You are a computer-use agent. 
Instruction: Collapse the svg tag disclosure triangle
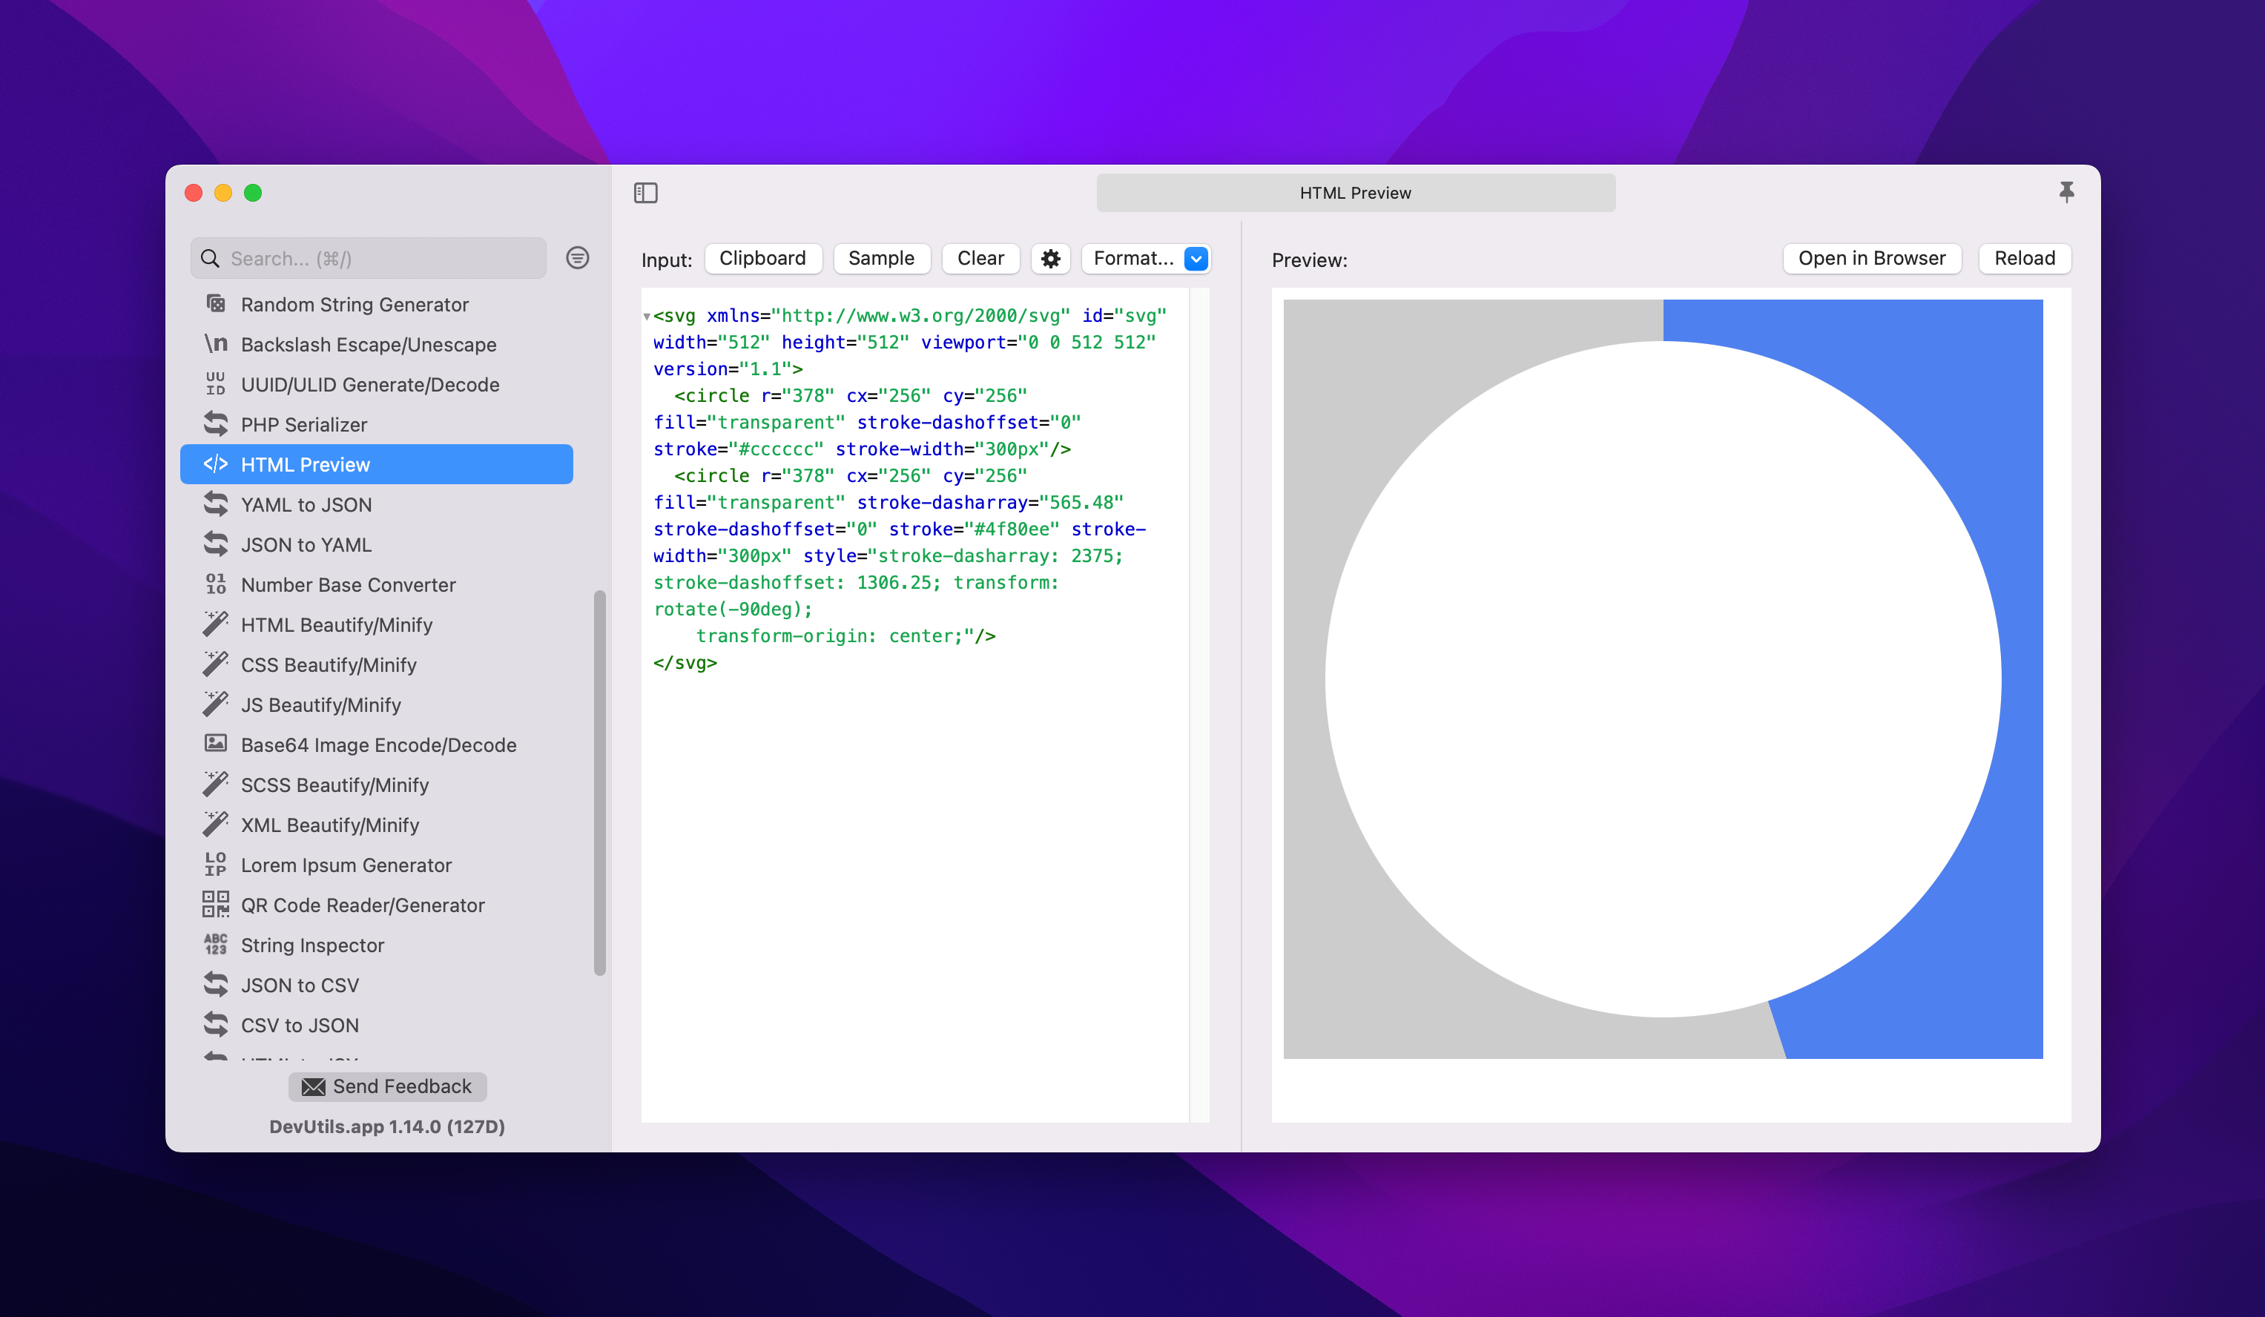coord(646,317)
